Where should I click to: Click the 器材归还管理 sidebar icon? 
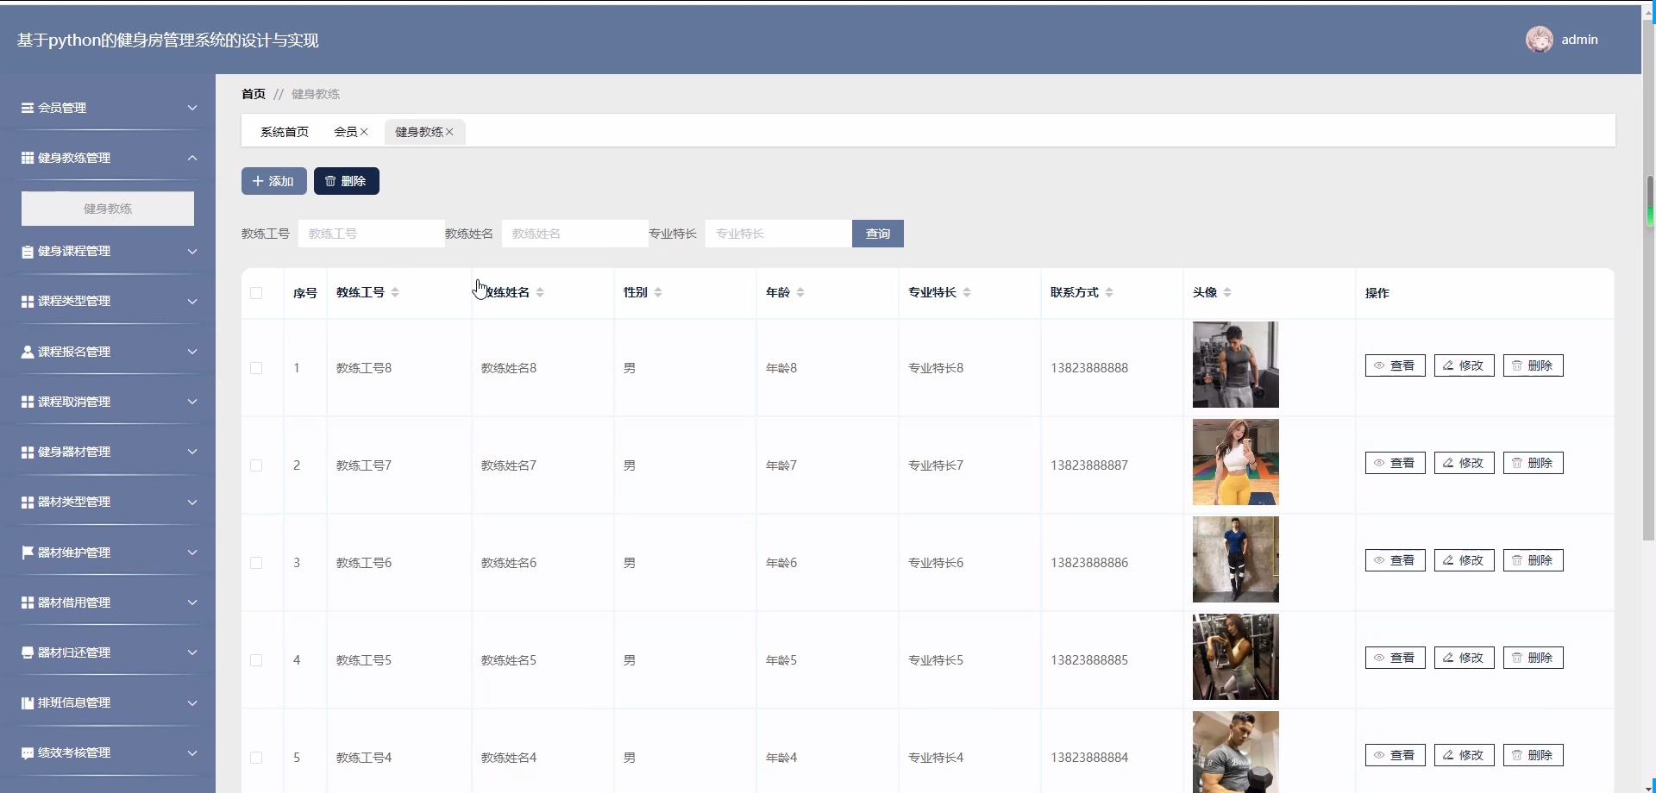click(28, 653)
